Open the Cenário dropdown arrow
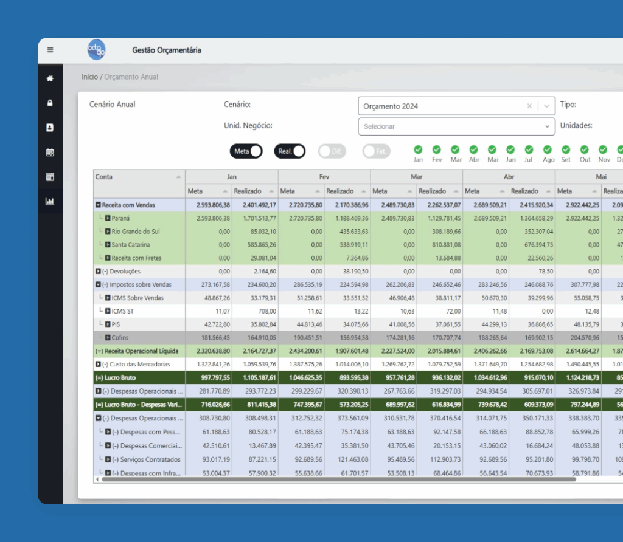Screen dimensions: 623x542 [x=547, y=106]
